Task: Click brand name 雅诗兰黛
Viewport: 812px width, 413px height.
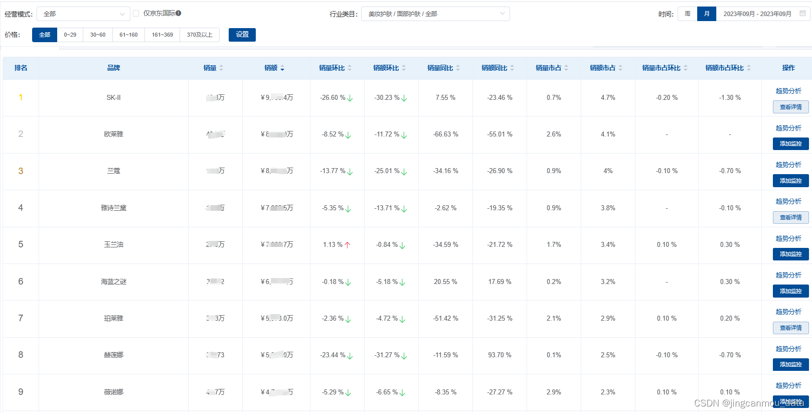Action: tap(113, 208)
